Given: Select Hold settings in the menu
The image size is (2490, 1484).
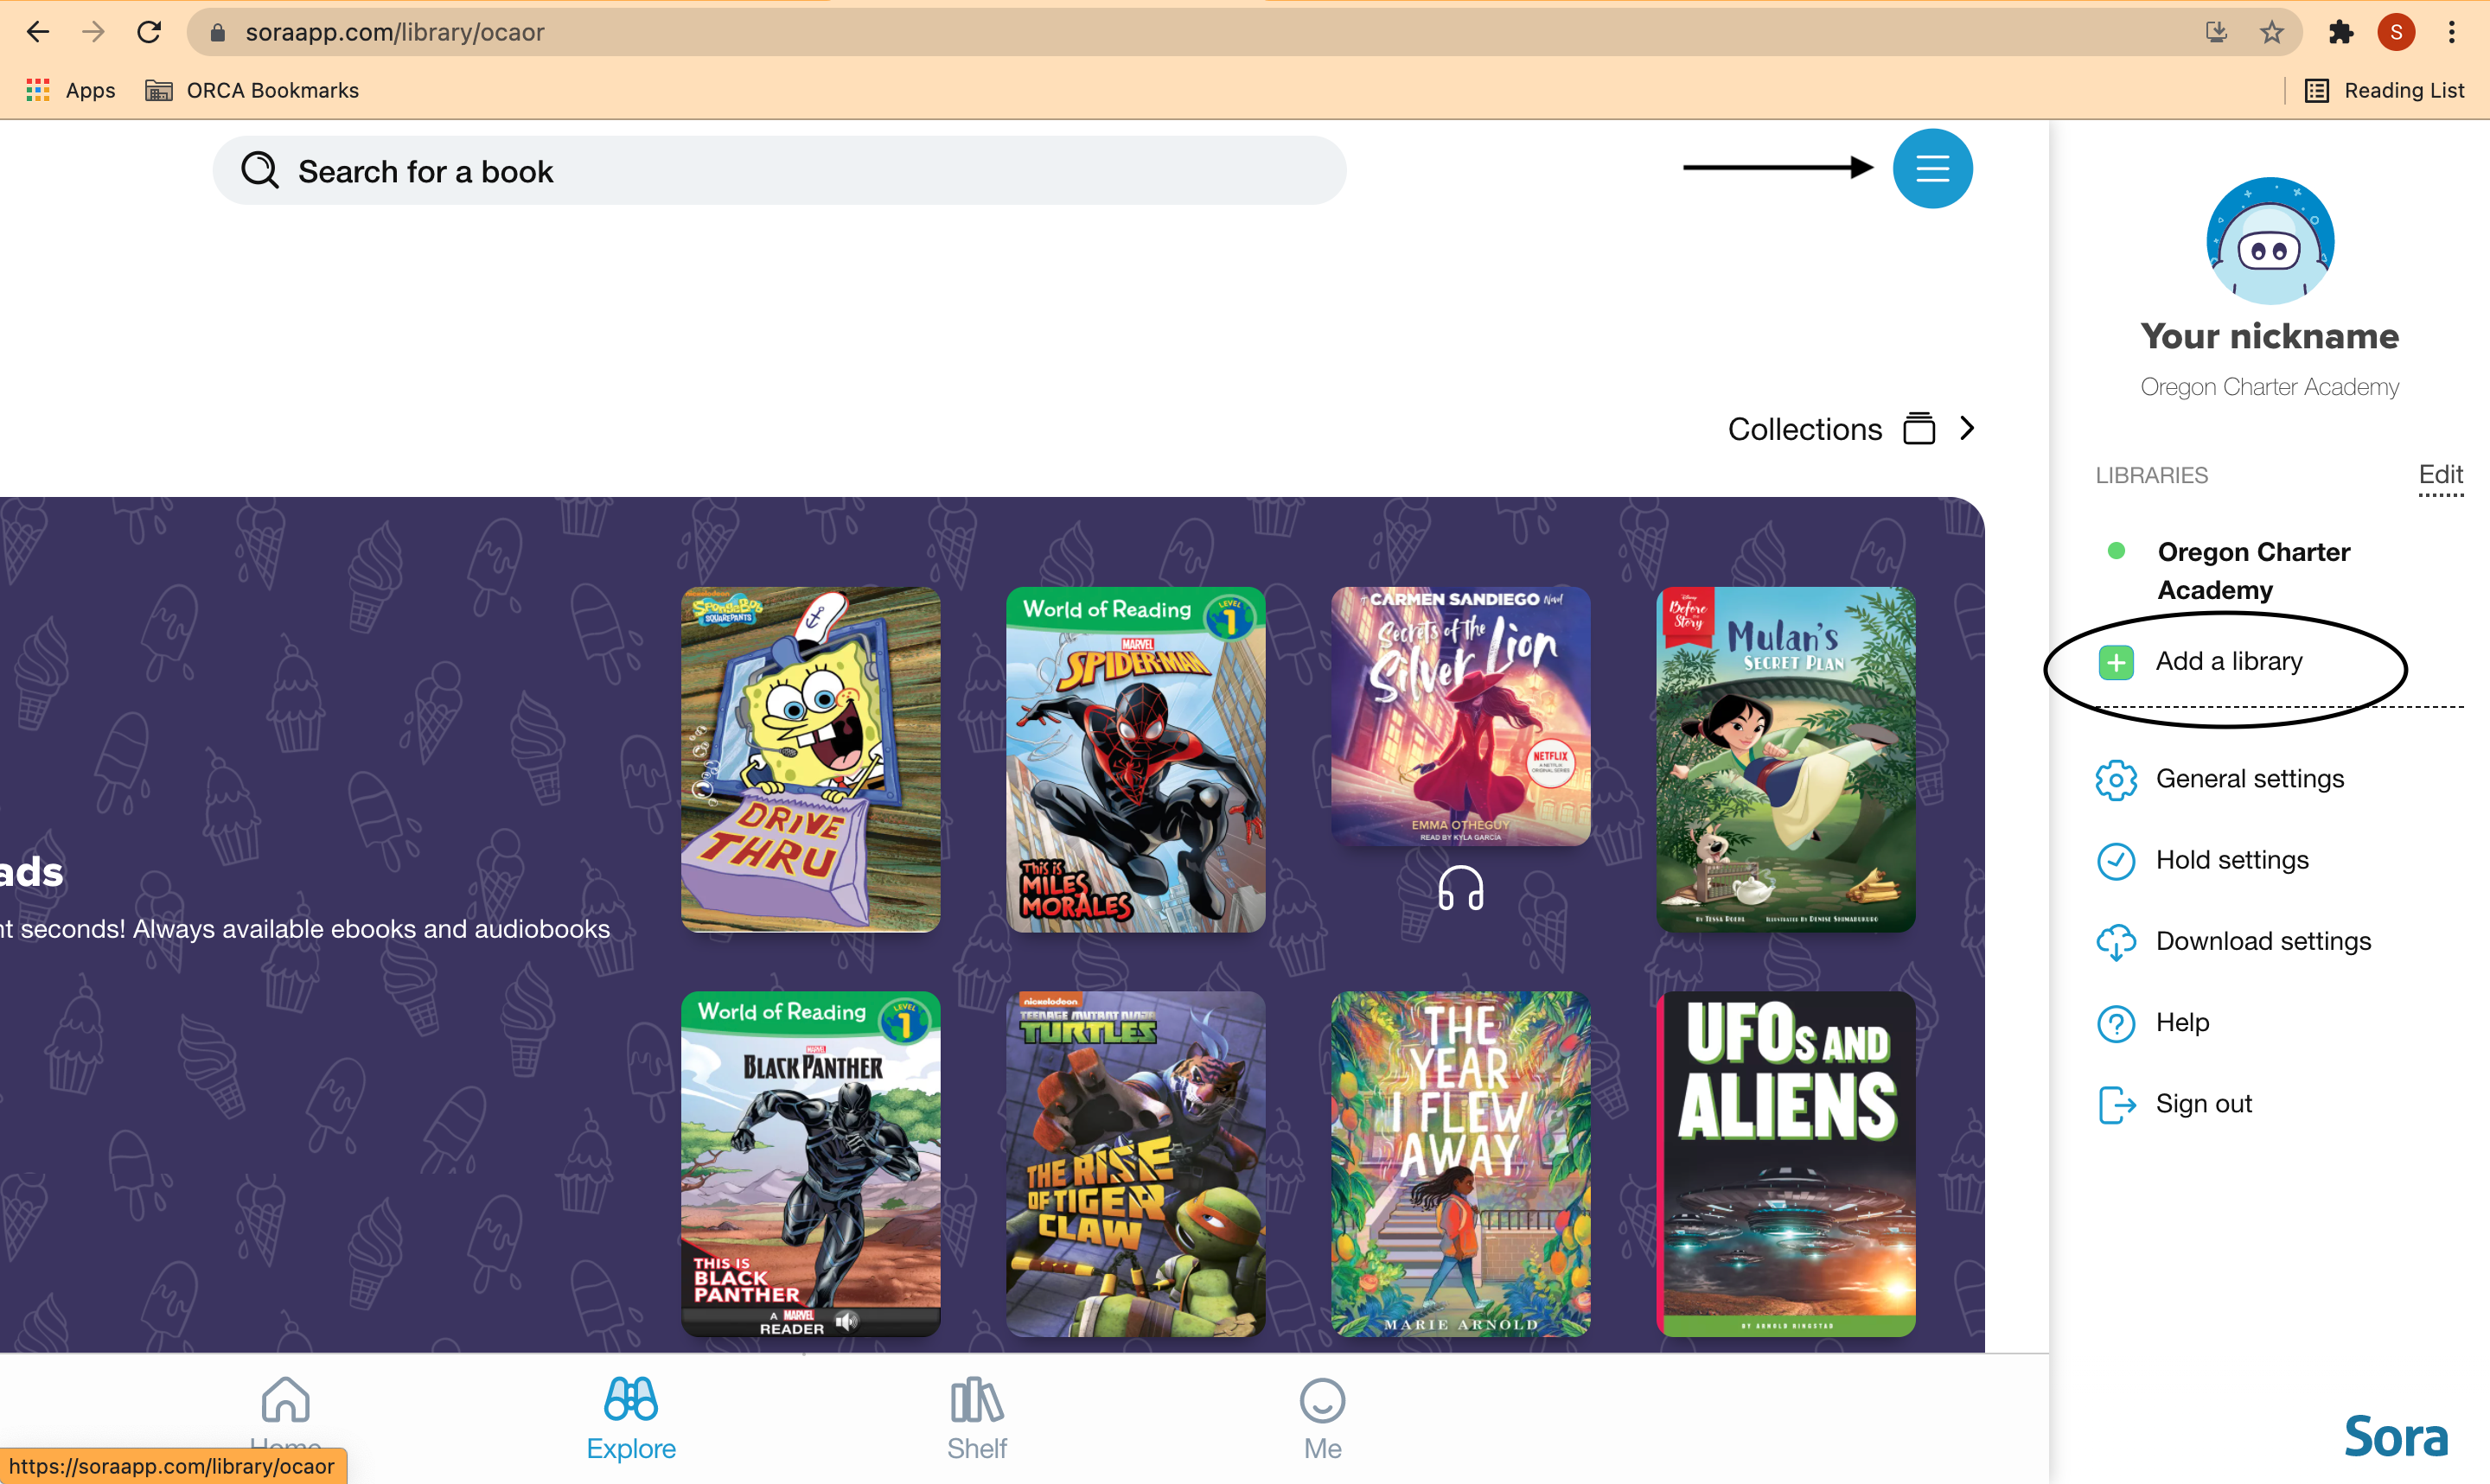Looking at the screenshot, I should [x=2232, y=860].
